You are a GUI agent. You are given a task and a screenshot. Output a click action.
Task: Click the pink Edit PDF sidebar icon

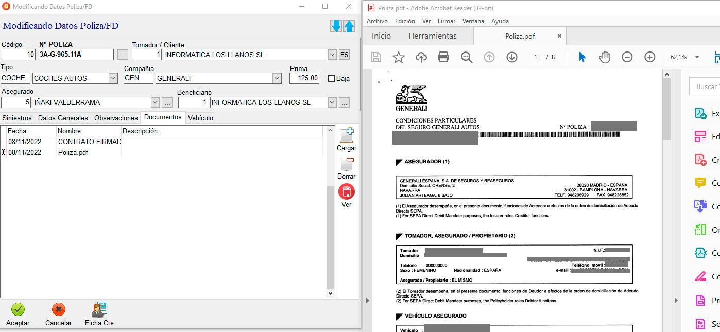pyautogui.click(x=700, y=136)
